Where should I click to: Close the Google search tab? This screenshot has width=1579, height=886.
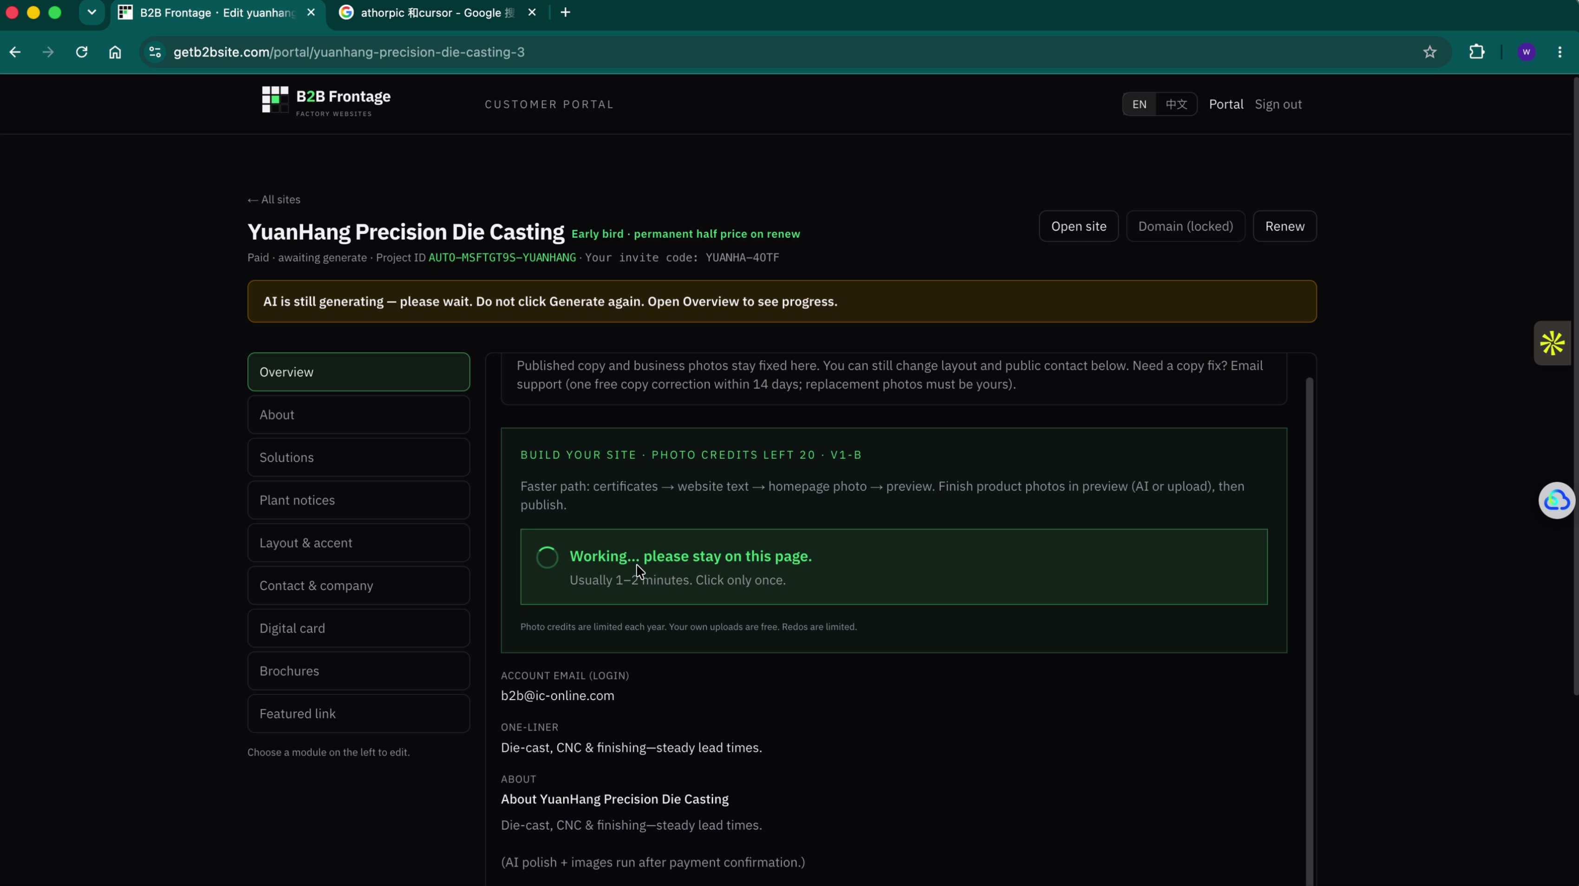[x=532, y=12]
